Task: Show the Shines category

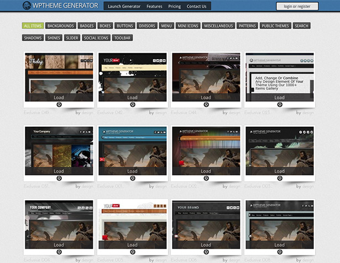Action: tap(54, 38)
